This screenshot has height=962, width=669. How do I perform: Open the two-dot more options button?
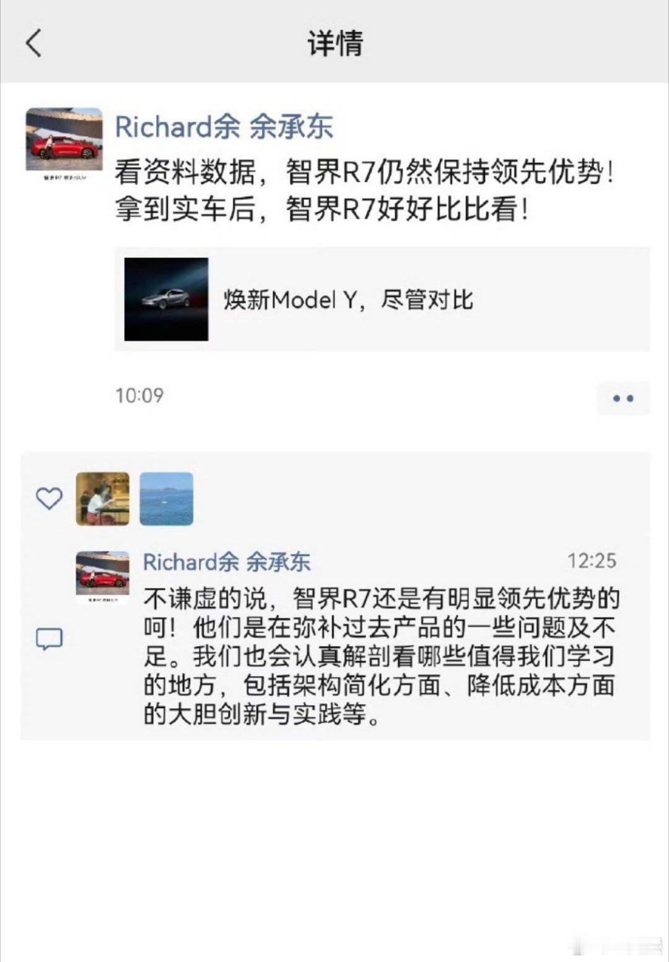(623, 398)
